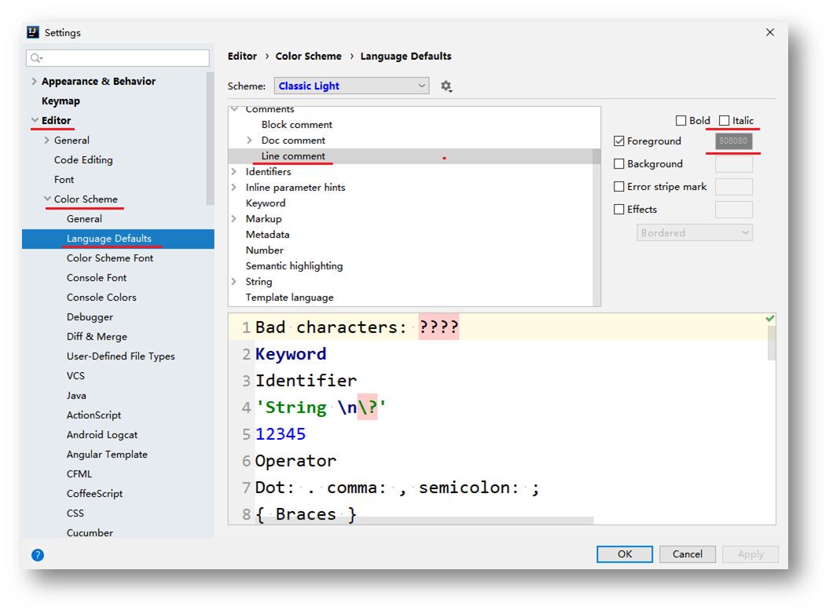
Task: Click the Error stripe mark color swatch
Action: 734,186
